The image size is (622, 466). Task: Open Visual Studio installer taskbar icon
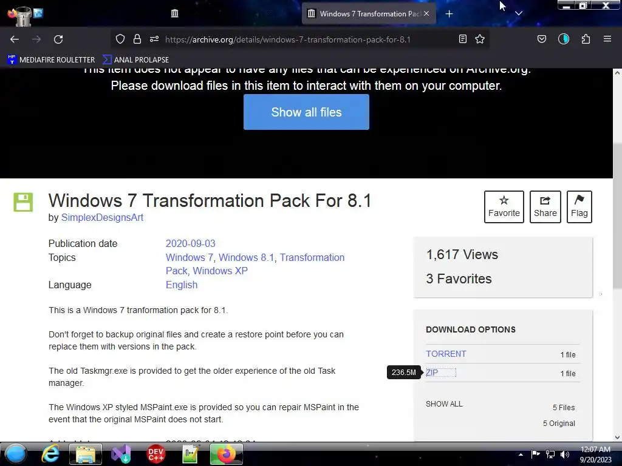click(121, 454)
